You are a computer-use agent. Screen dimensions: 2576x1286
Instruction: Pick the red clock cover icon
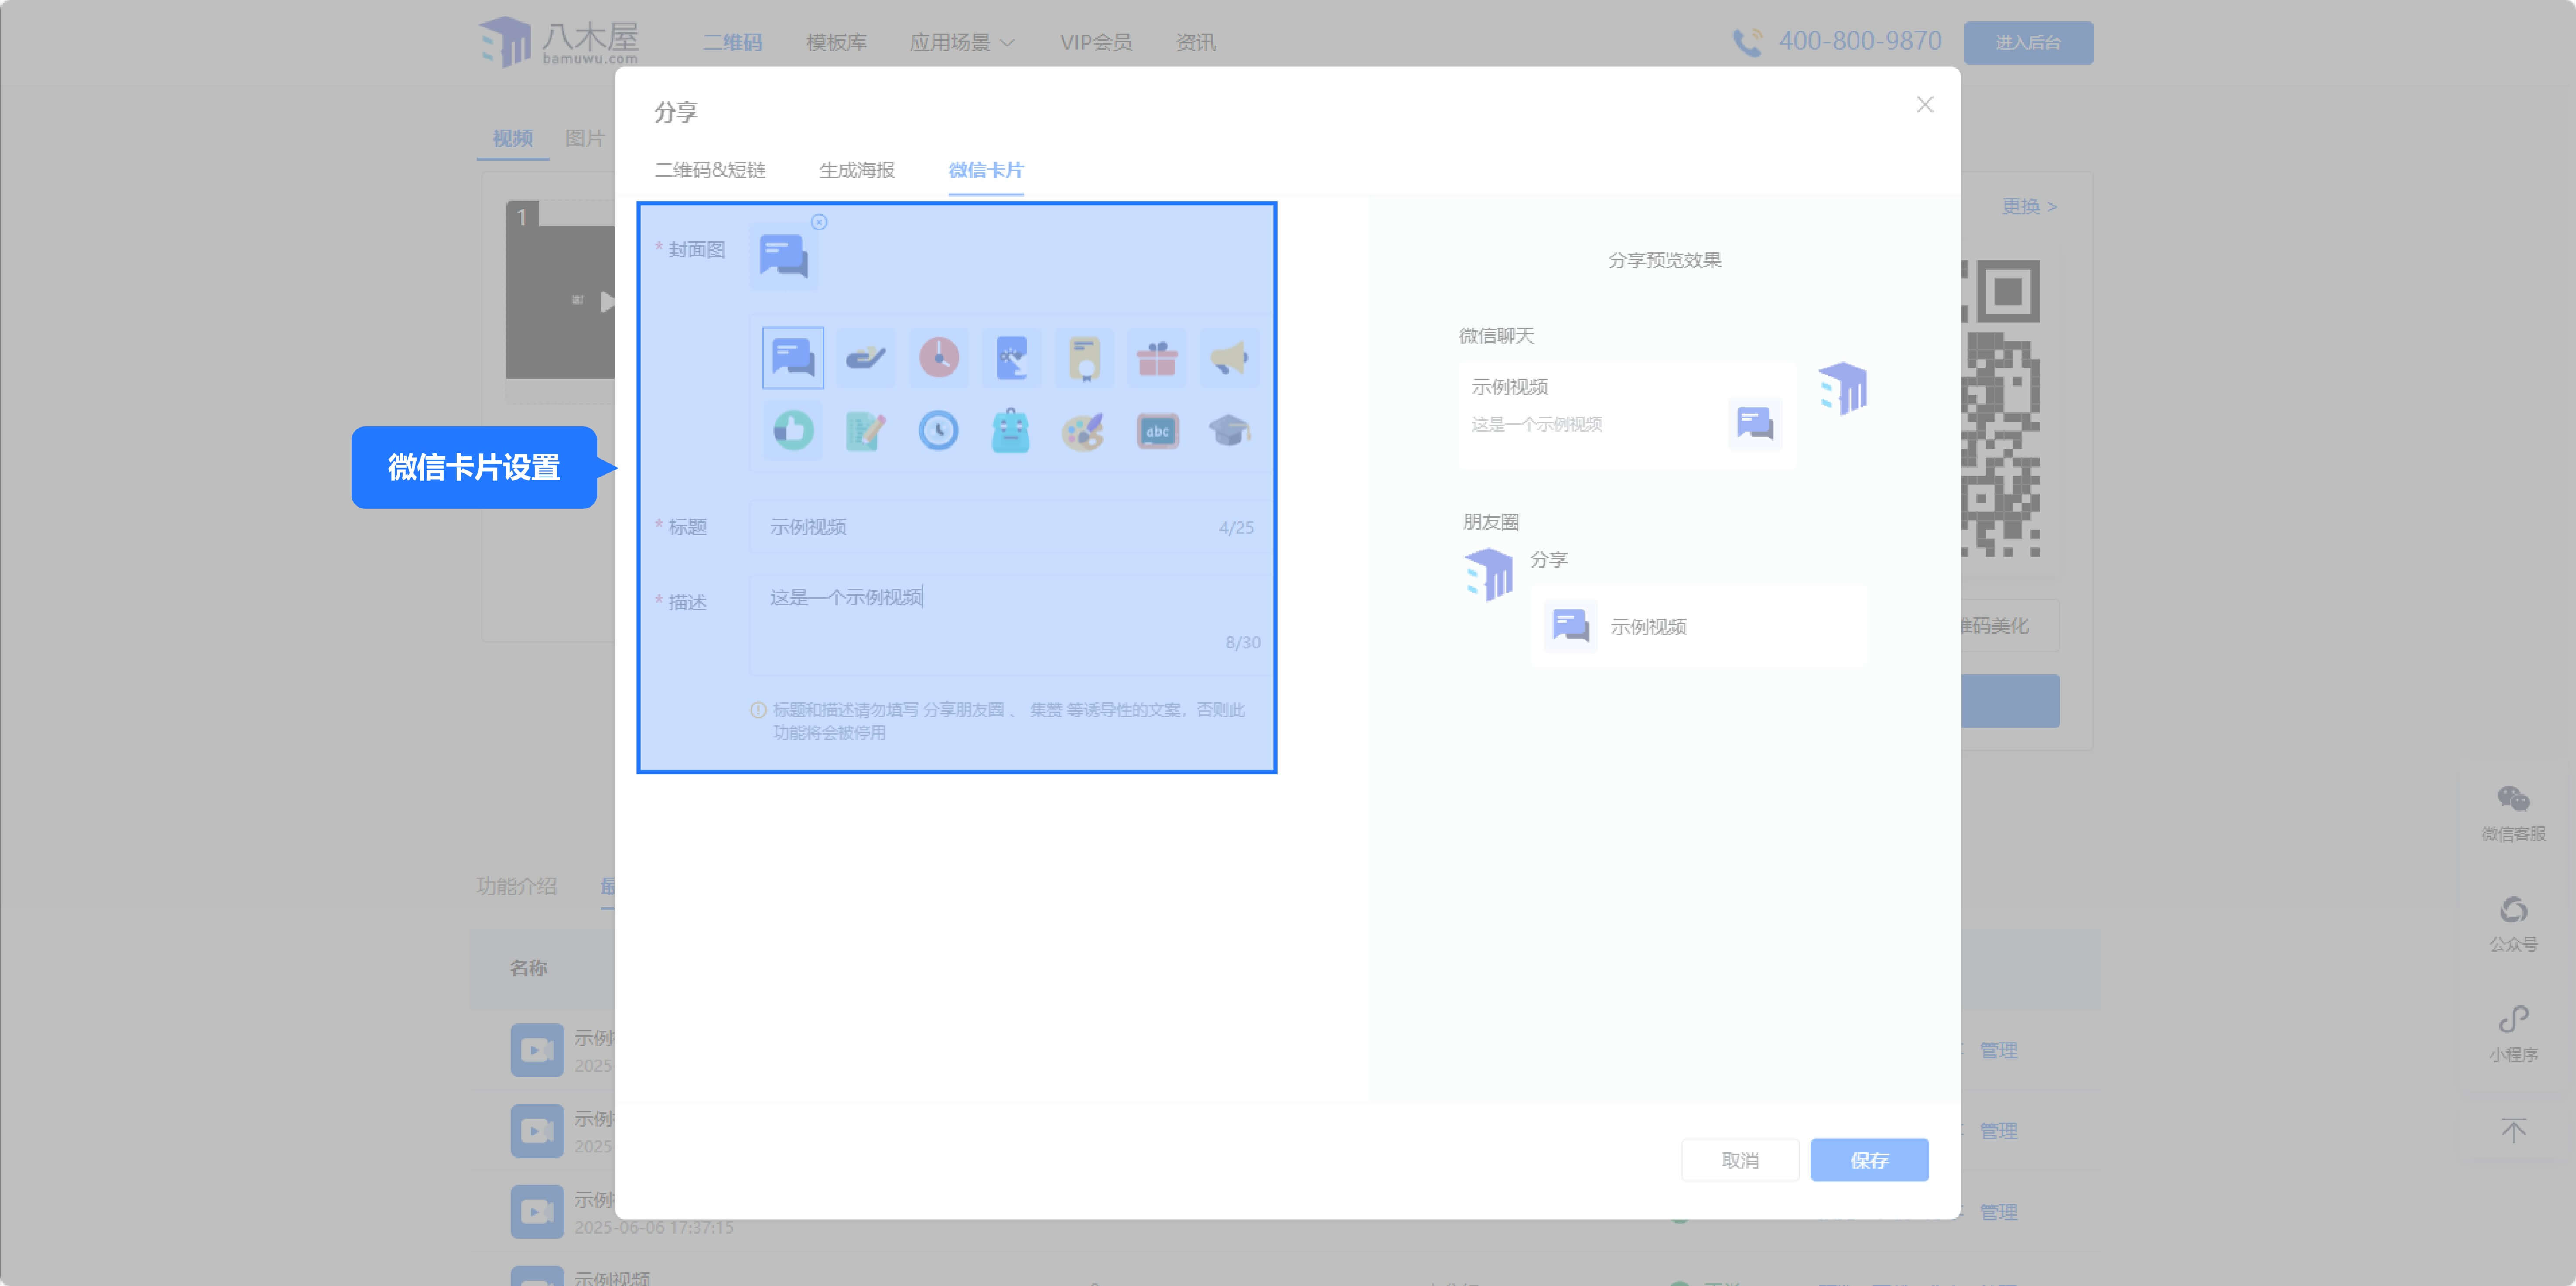coord(938,358)
